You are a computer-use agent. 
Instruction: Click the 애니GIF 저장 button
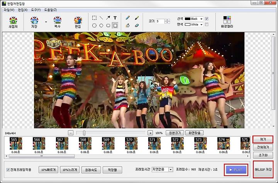click(x=263, y=170)
